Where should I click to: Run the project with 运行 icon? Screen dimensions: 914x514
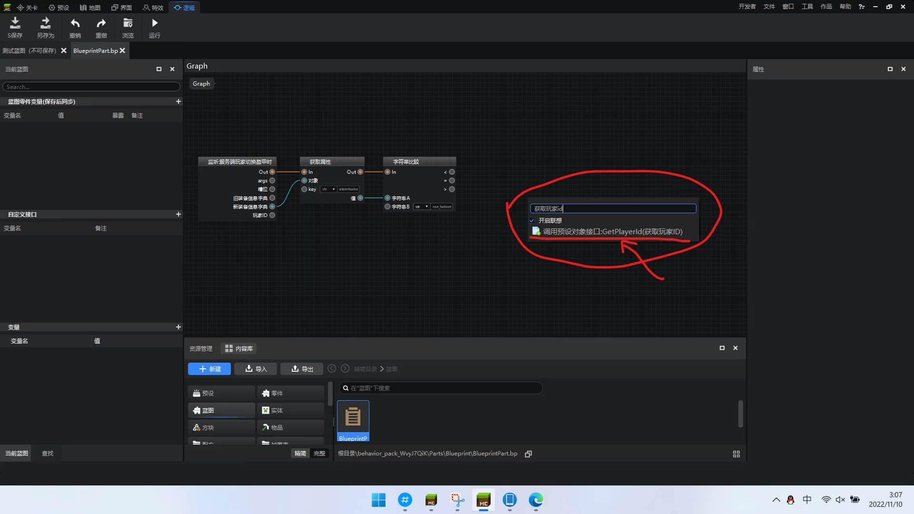154,28
